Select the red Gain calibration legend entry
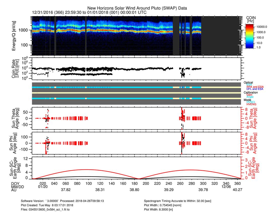The image size is (277, 214). click(250, 94)
